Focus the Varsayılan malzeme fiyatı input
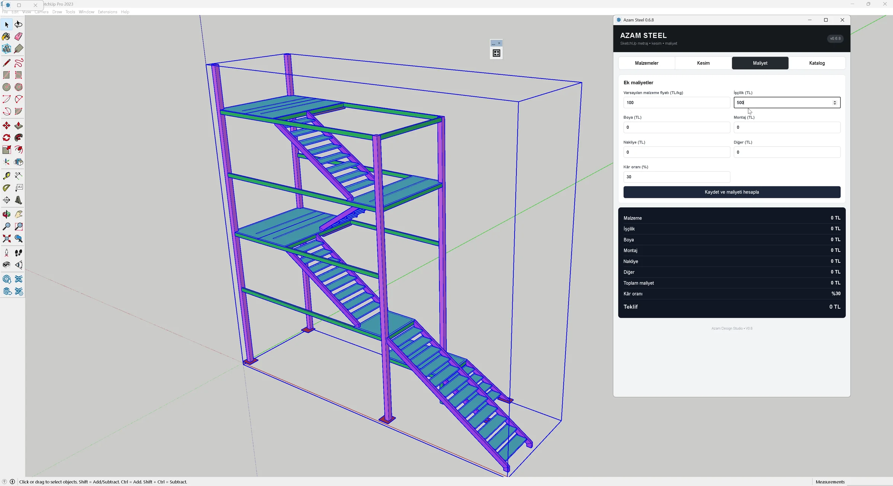This screenshot has height=486, width=893. click(677, 103)
